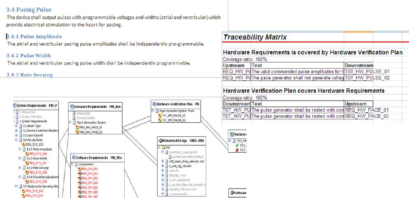Click the REQ_SYS_039 requirement icon
The image size is (409, 198).
28,181
